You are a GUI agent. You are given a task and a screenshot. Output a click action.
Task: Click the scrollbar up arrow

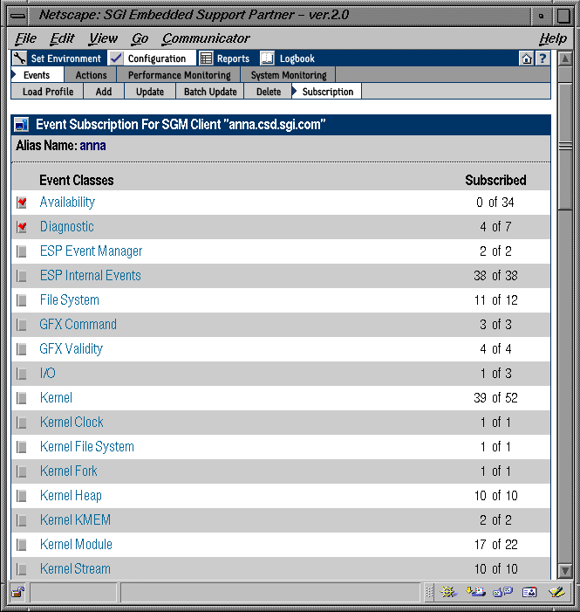(565, 59)
